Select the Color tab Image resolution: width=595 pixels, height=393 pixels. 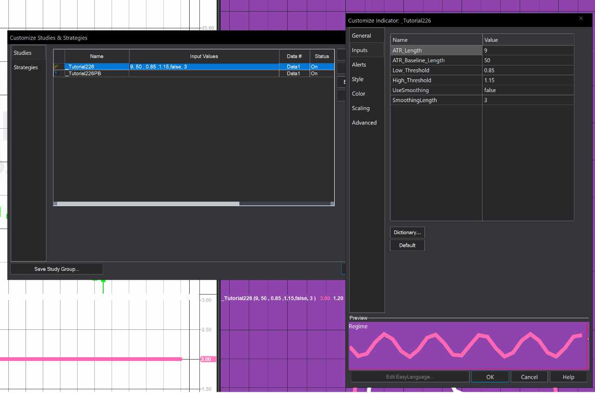point(367,93)
